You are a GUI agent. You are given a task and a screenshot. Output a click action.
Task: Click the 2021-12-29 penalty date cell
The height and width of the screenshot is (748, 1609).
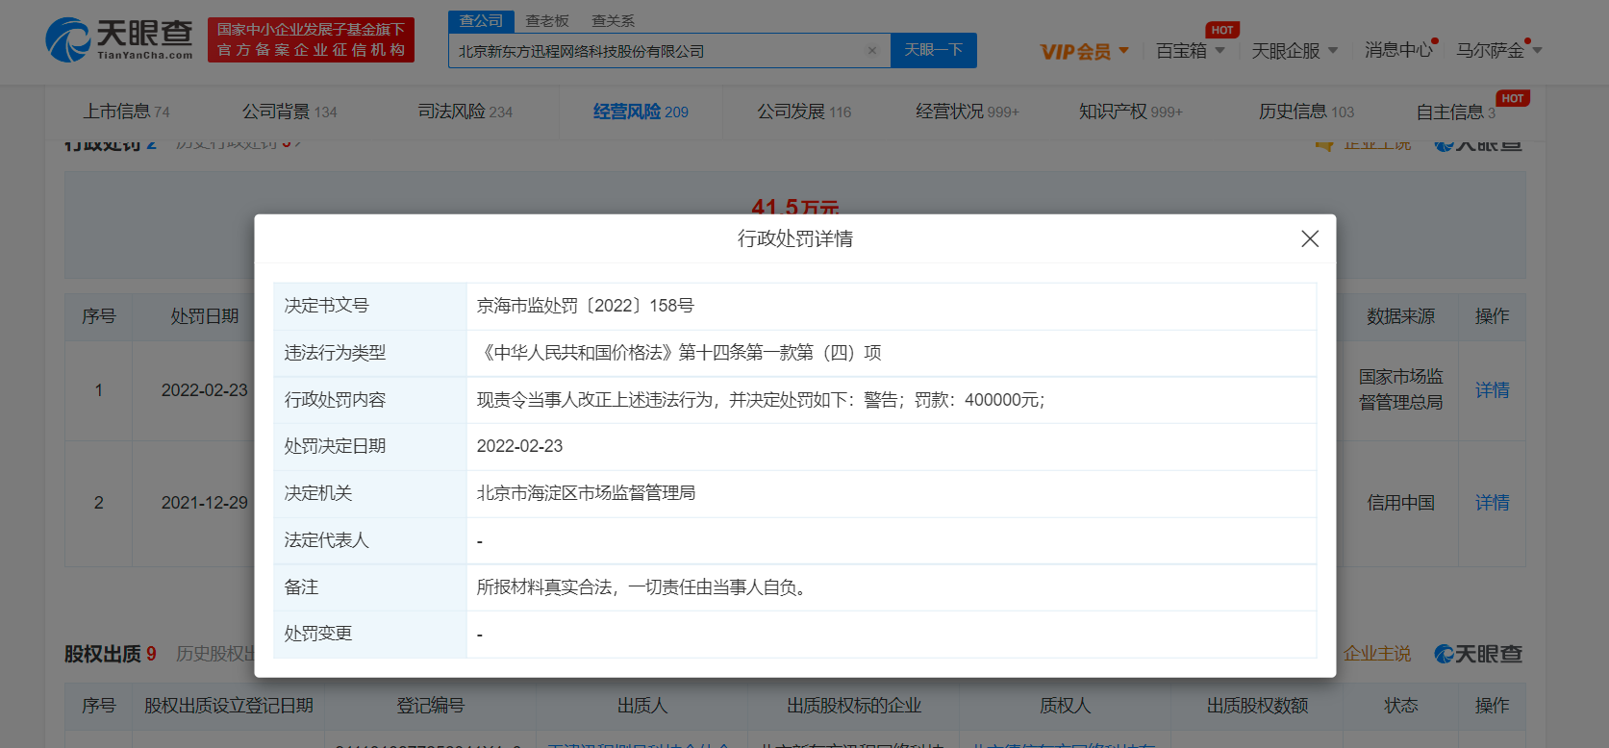click(204, 503)
